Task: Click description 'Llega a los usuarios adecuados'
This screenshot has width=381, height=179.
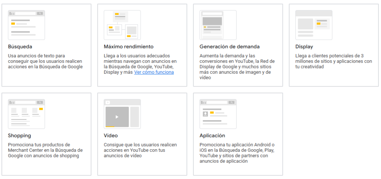Action: [x=140, y=64]
